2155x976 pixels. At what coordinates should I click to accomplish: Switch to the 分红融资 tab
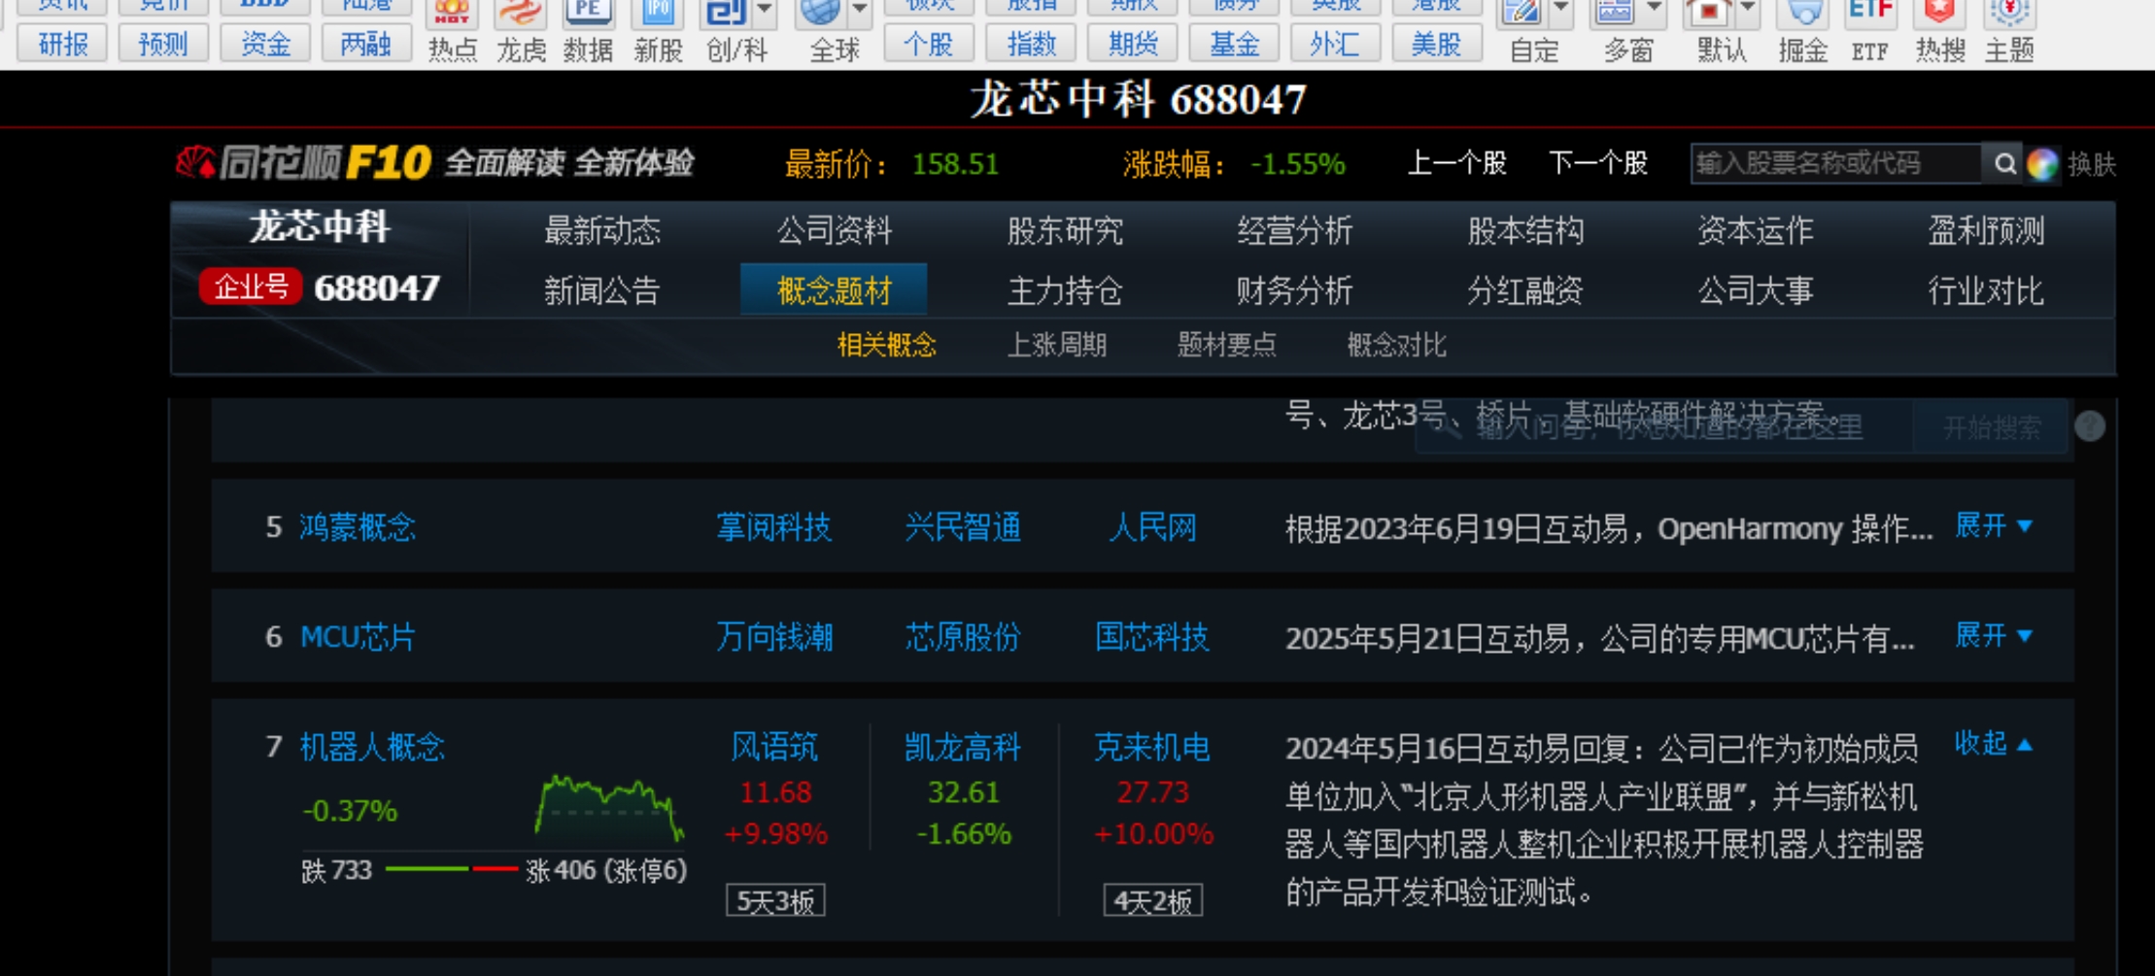pyautogui.click(x=1525, y=290)
